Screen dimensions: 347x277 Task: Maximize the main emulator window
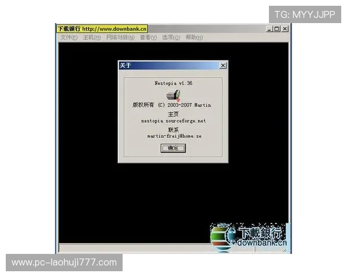point(277,29)
